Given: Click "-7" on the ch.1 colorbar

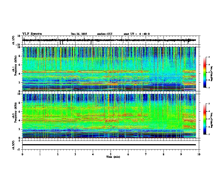Looking at the screenshot, I should click(208, 88).
